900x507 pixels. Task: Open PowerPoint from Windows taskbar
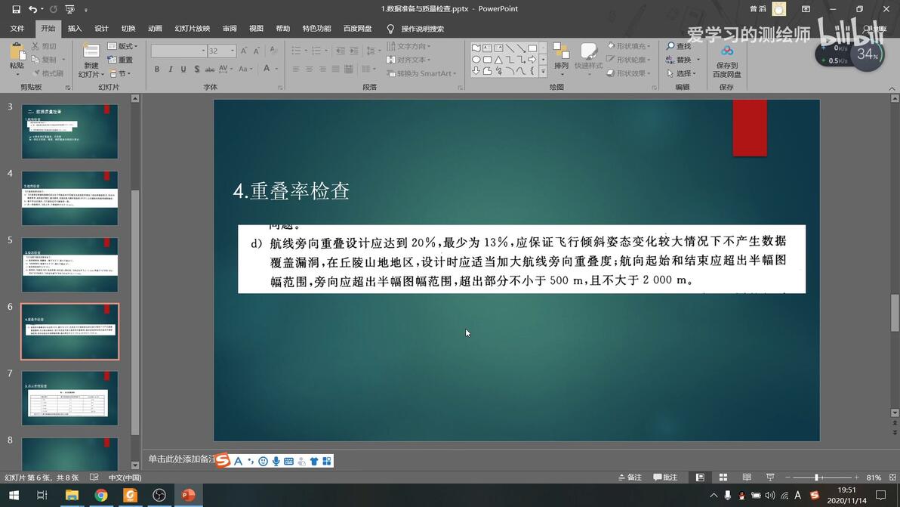pyautogui.click(x=188, y=495)
